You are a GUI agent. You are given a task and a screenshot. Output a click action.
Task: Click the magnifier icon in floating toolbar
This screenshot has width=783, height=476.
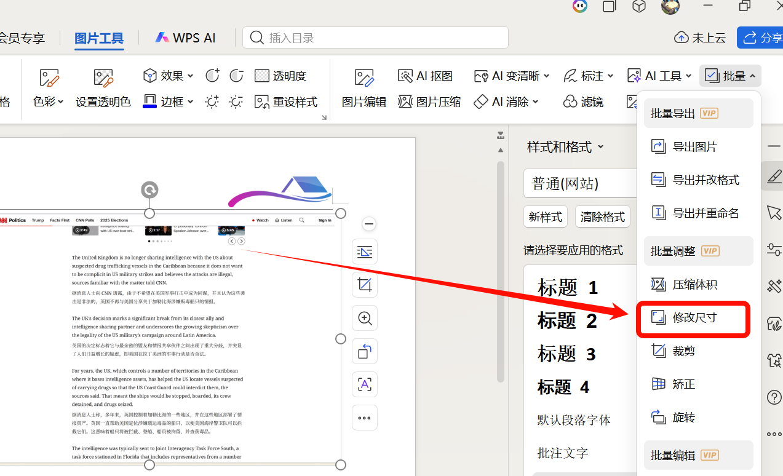click(365, 318)
